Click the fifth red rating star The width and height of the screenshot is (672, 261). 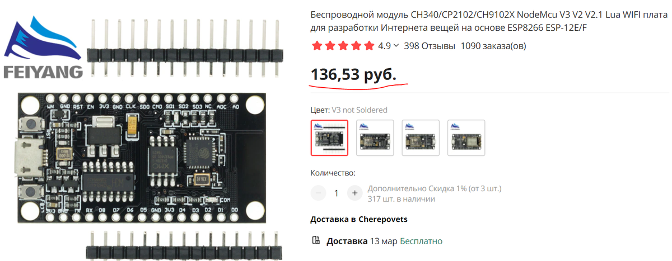click(370, 46)
